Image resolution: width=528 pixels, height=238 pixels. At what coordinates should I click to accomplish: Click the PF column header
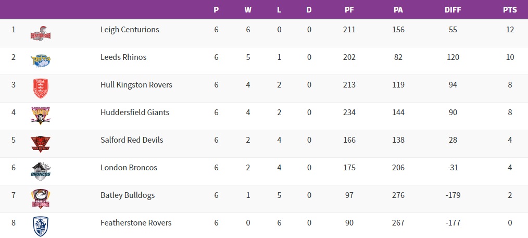[349, 10]
